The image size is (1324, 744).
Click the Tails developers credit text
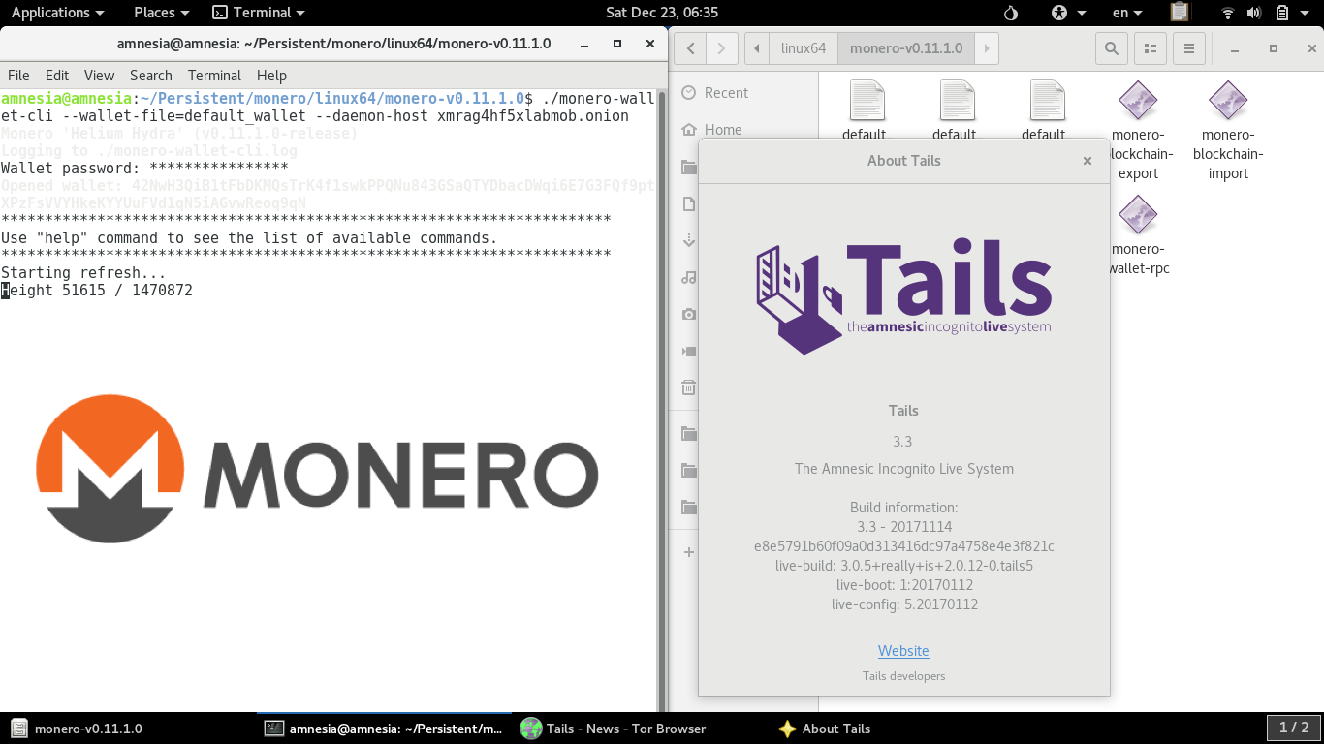pyautogui.click(x=903, y=676)
